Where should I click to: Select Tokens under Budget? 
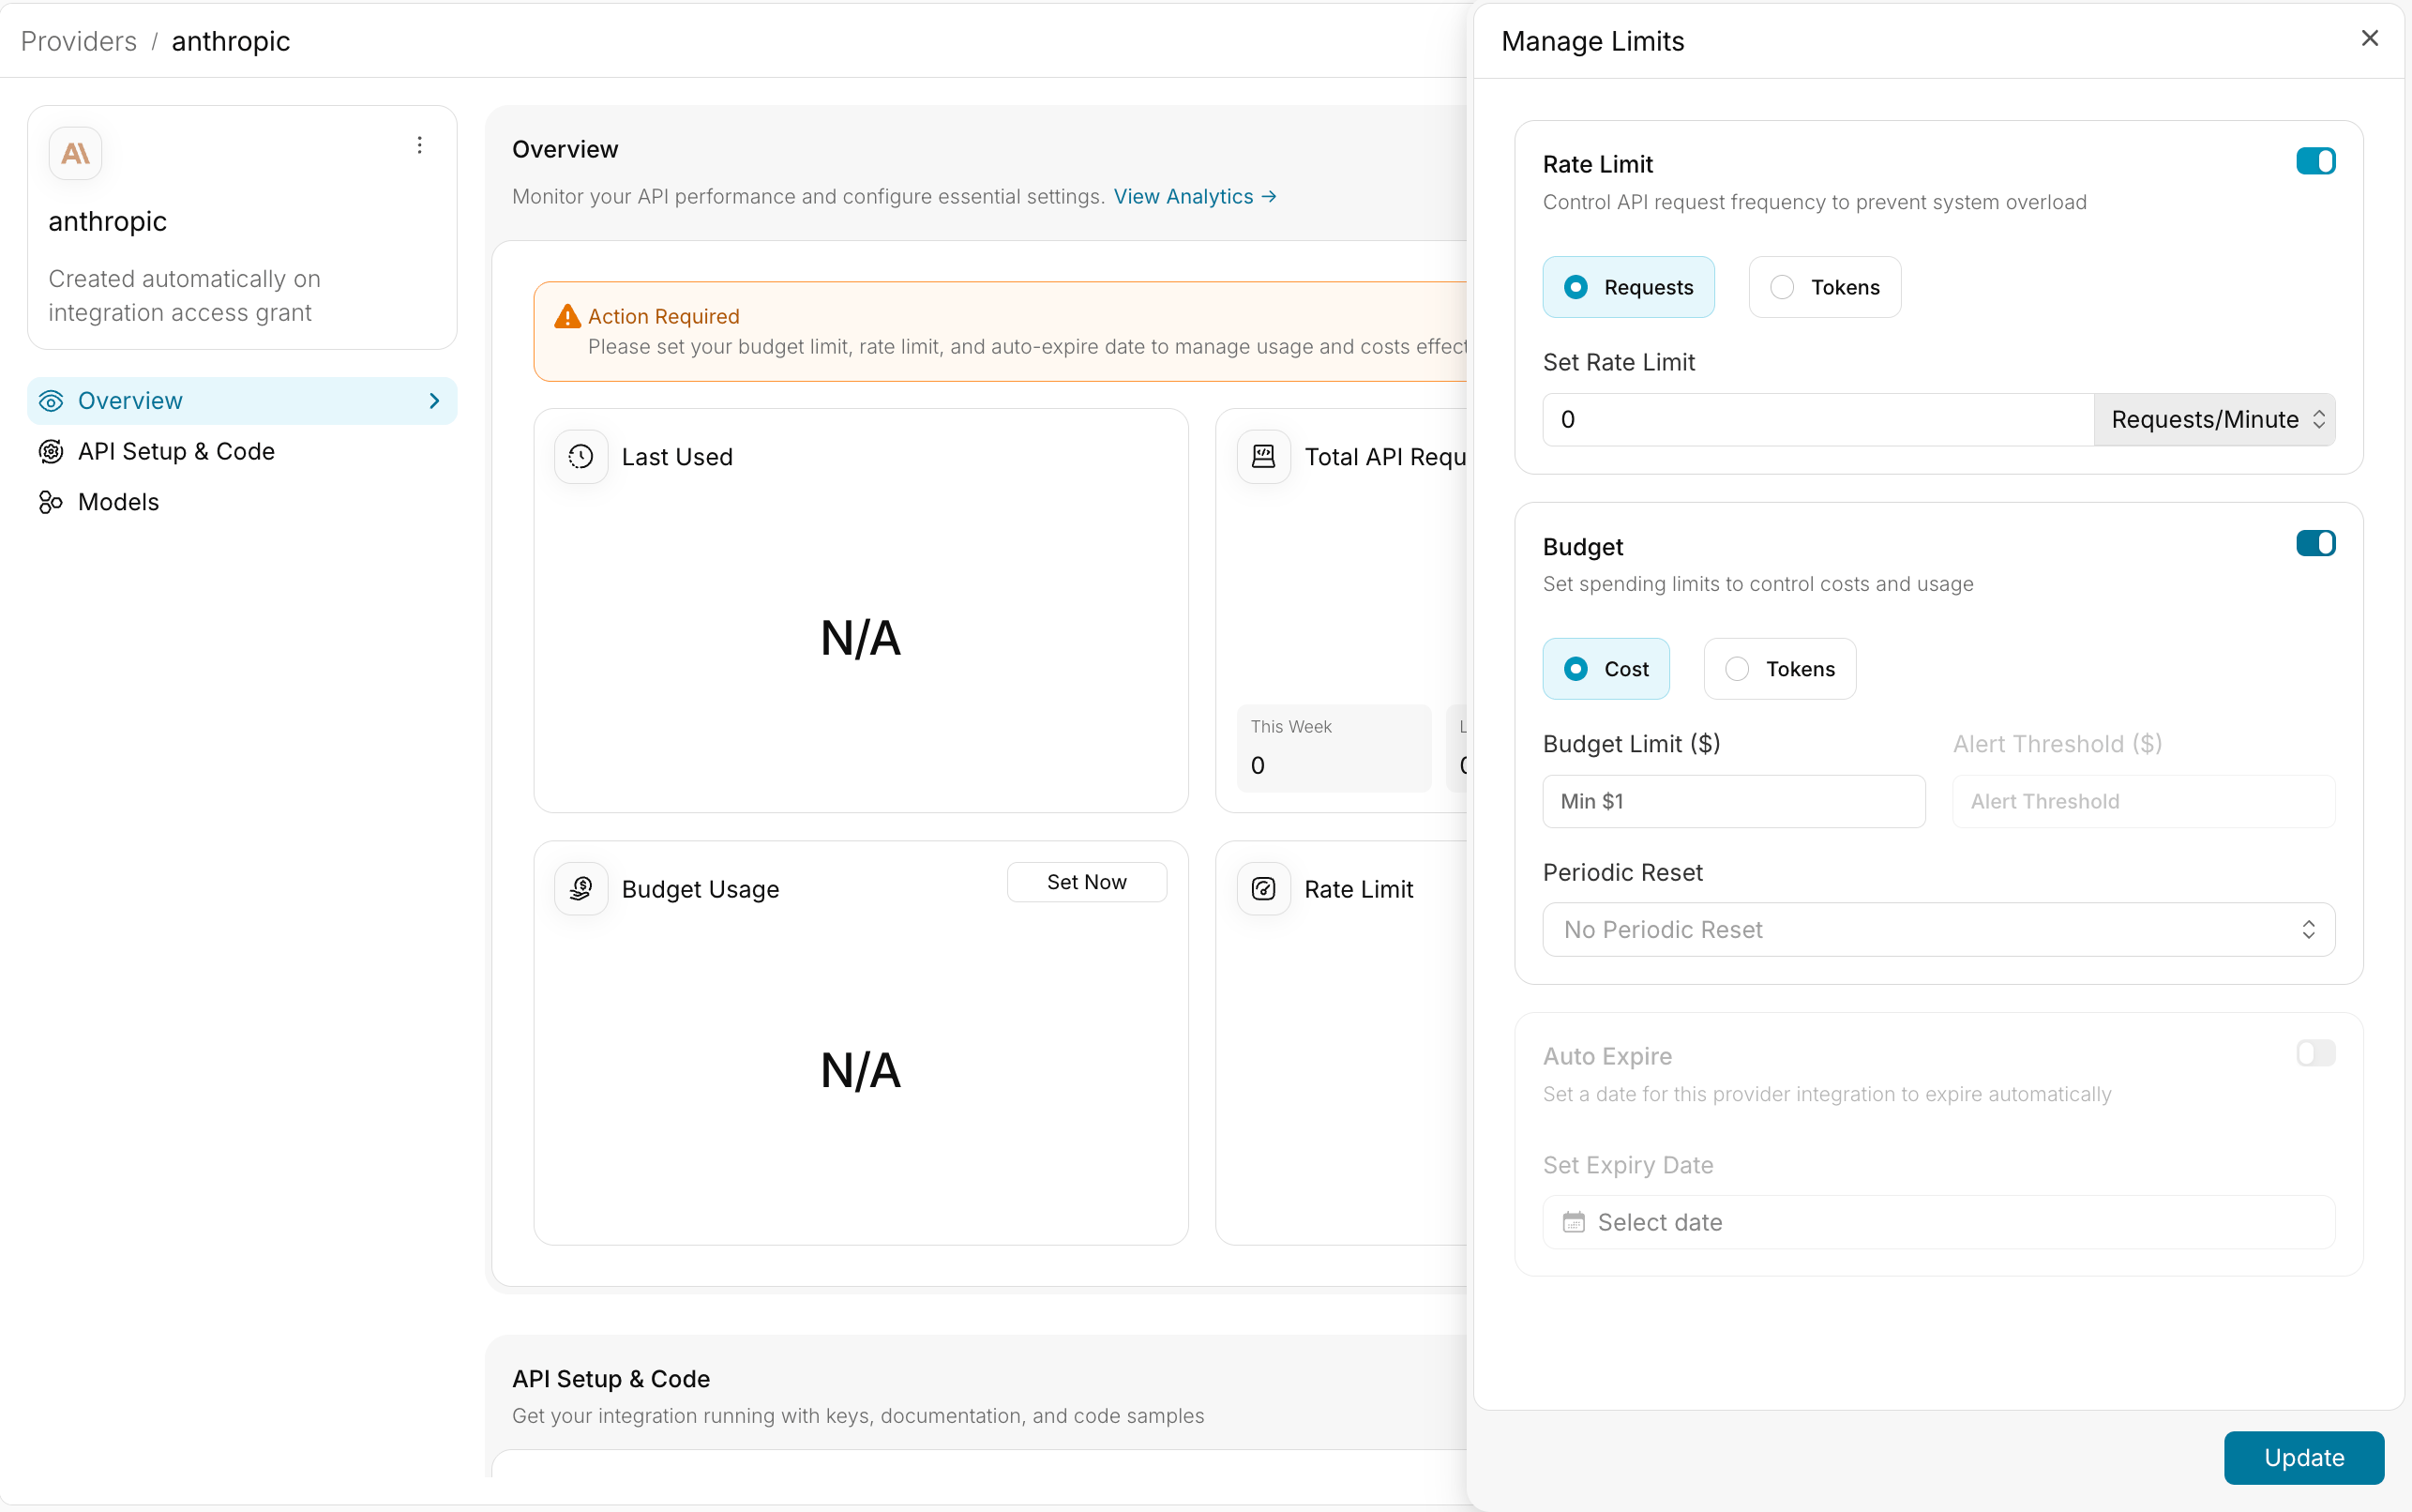tap(1779, 669)
